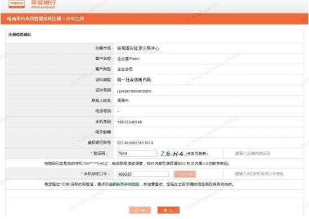Click the 海南国际能源交易中心 value
Image resolution: width=309 pixels, height=219 pixels.
(x=138, y=48)
